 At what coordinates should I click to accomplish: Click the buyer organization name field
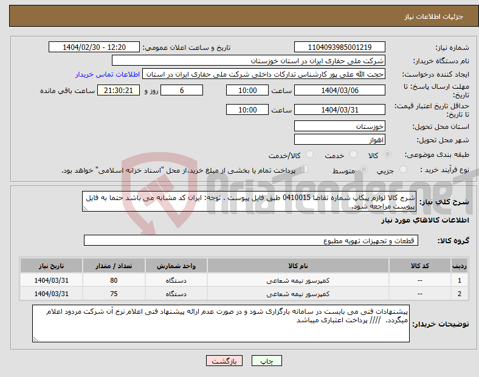[x=249, y=60]
